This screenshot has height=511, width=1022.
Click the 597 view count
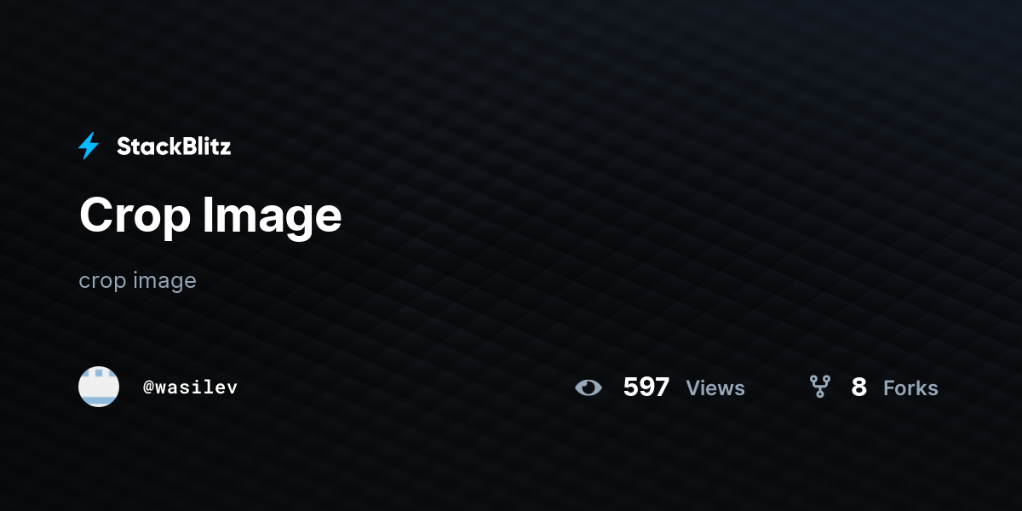[646, 388]
